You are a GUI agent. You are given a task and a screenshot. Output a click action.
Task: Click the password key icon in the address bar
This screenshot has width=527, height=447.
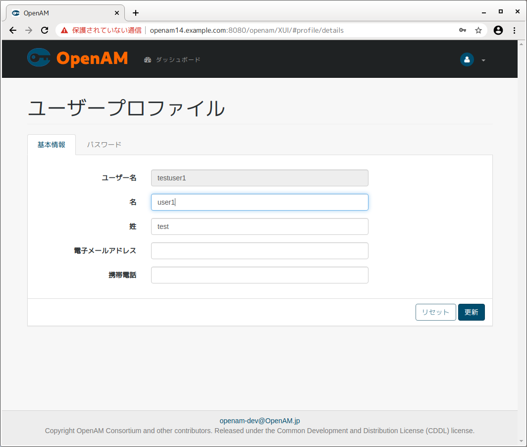[x=462, y=30]
